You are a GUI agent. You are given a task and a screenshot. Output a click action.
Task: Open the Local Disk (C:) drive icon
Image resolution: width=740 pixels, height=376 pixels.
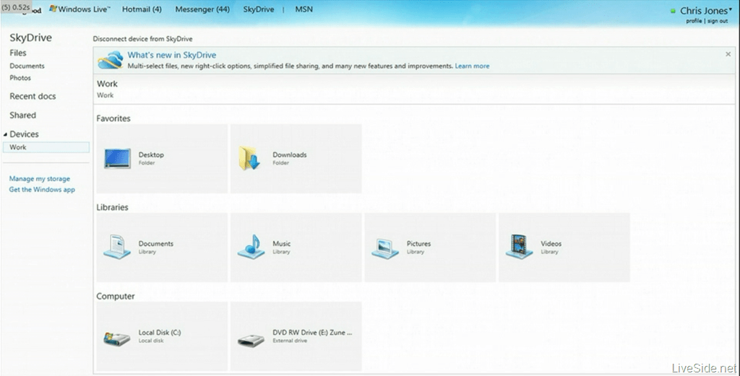116,338
